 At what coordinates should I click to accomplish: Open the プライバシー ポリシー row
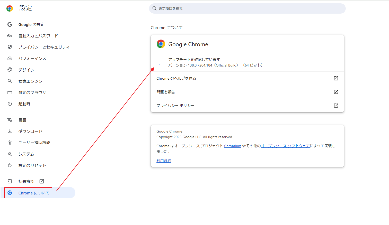[x=247, y=106]
